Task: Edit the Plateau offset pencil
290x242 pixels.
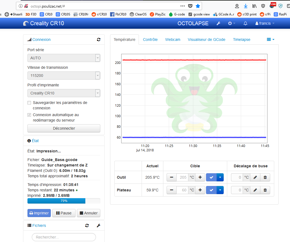Action: click(255, 190)
